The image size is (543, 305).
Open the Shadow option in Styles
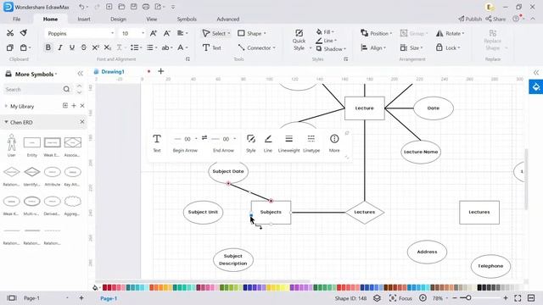point(331,49)
